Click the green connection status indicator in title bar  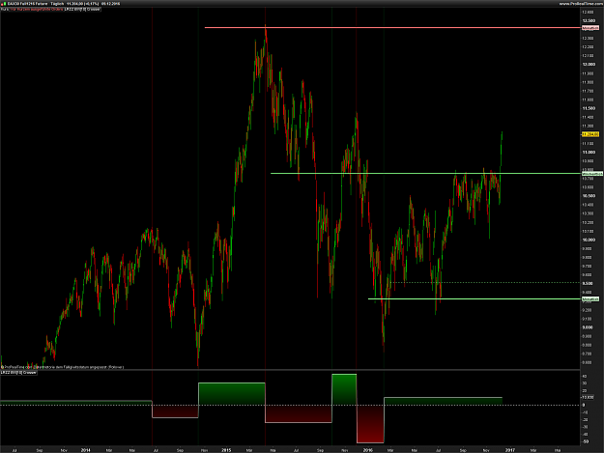click(x=4, y=4)
